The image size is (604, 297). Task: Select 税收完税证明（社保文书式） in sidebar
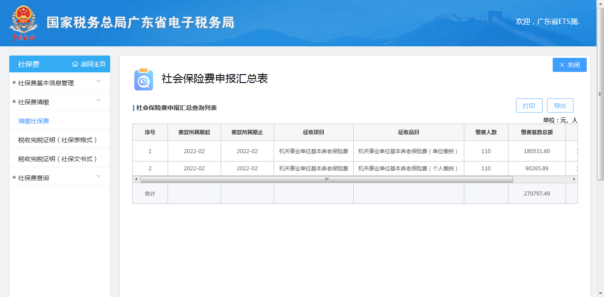click(57, 159)
